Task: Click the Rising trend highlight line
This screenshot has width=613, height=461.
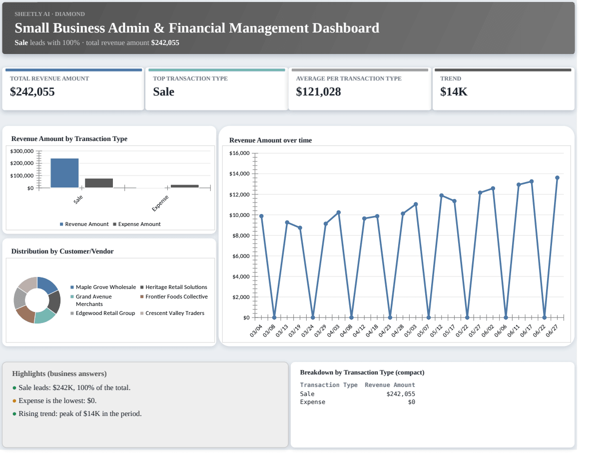Action: [x=77, y=413]
